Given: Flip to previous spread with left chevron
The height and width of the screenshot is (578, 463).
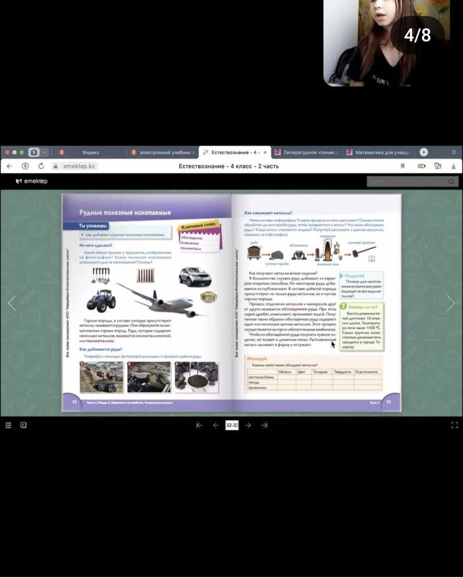Looking at the screenshot, I should pyautogui.click(x=12, y=303).
